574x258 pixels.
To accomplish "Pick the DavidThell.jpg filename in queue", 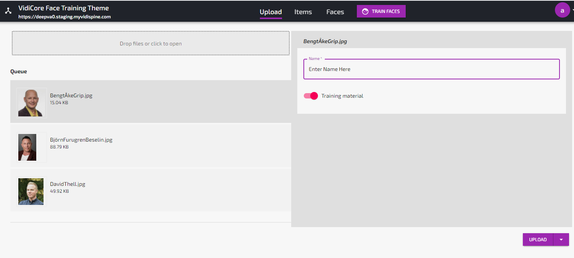I will coord(68,184).
